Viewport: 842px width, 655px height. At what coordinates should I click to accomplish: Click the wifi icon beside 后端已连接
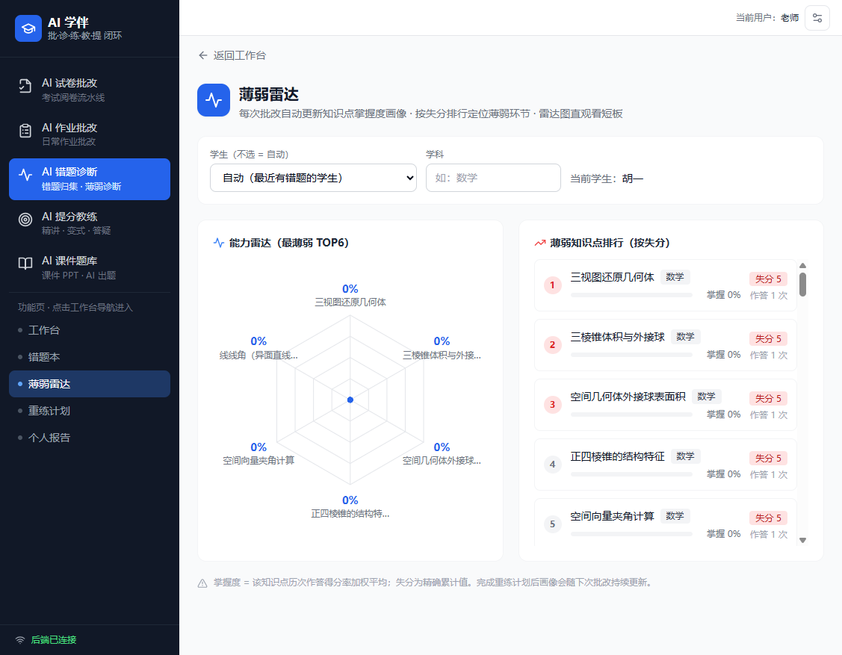point(20,640)
